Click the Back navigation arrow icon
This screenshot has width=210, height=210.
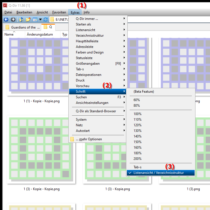click(x=6, y=20)
